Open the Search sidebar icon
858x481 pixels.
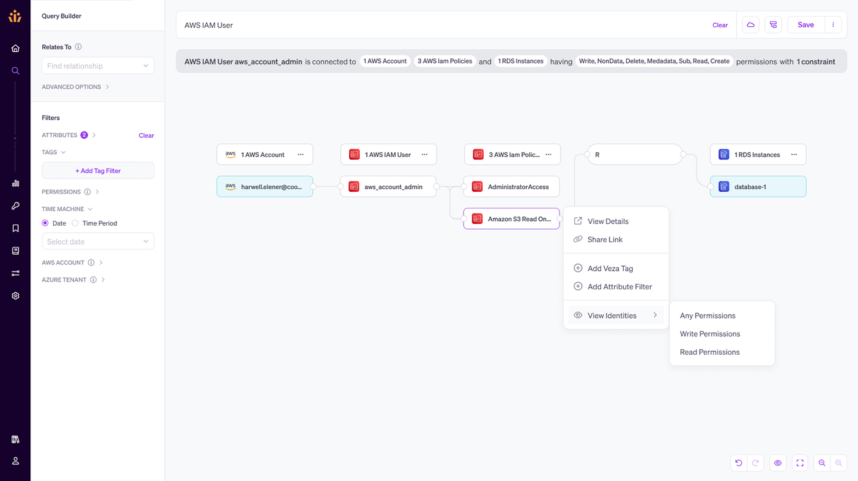click(x=15, y=71)
